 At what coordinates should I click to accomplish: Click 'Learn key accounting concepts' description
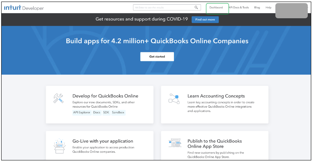pos(221,106)
